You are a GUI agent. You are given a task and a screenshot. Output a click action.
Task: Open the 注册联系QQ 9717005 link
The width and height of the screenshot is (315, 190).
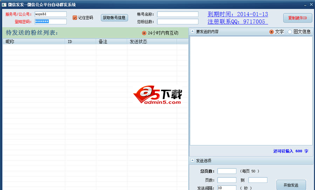point(238,21)
